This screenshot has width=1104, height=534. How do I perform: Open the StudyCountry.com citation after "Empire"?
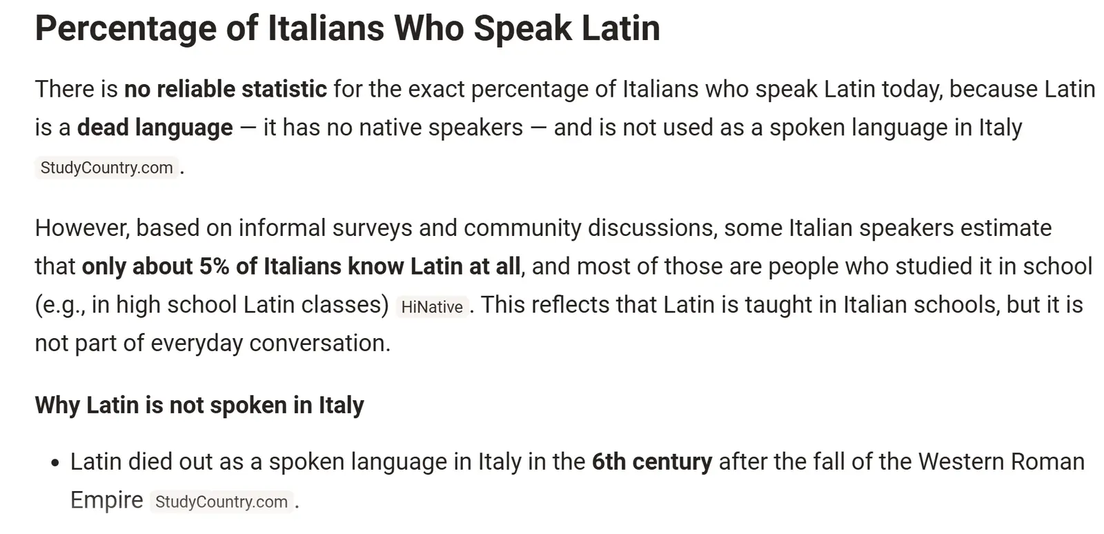click(x=221, y=502)
